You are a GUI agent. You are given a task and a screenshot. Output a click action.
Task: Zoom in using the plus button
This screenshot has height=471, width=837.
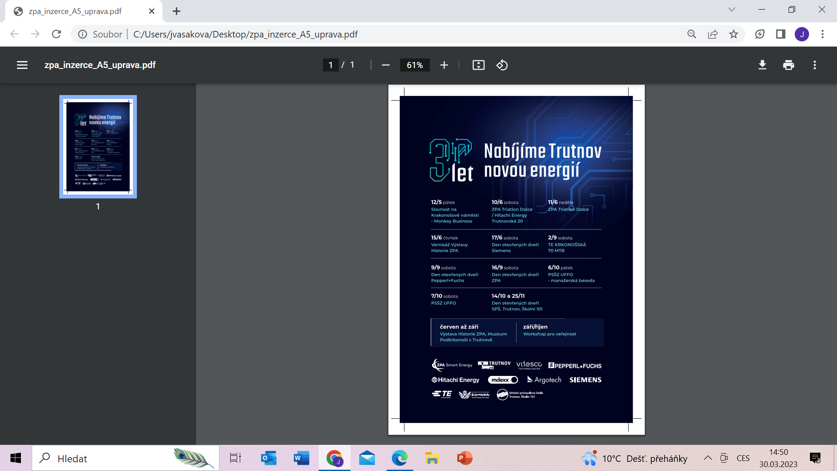[444, 65]
